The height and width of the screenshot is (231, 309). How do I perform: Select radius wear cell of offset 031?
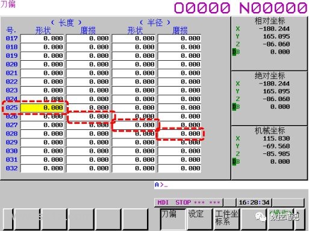[x=179, y=159]
